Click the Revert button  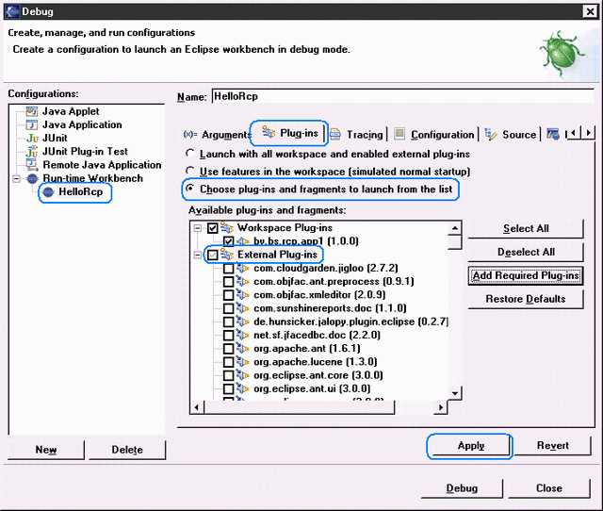[x=553, y=446]
